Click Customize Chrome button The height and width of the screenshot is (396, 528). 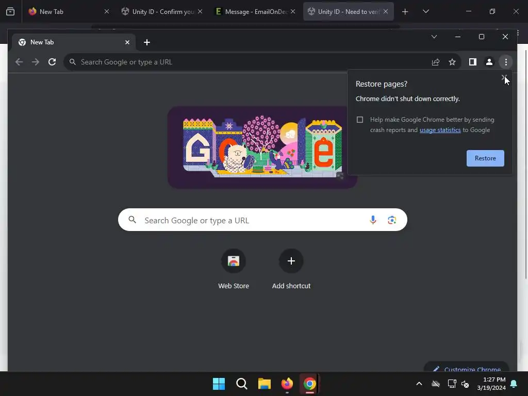coord(467,367)
